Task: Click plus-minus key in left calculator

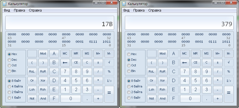Action: [98, 62]
